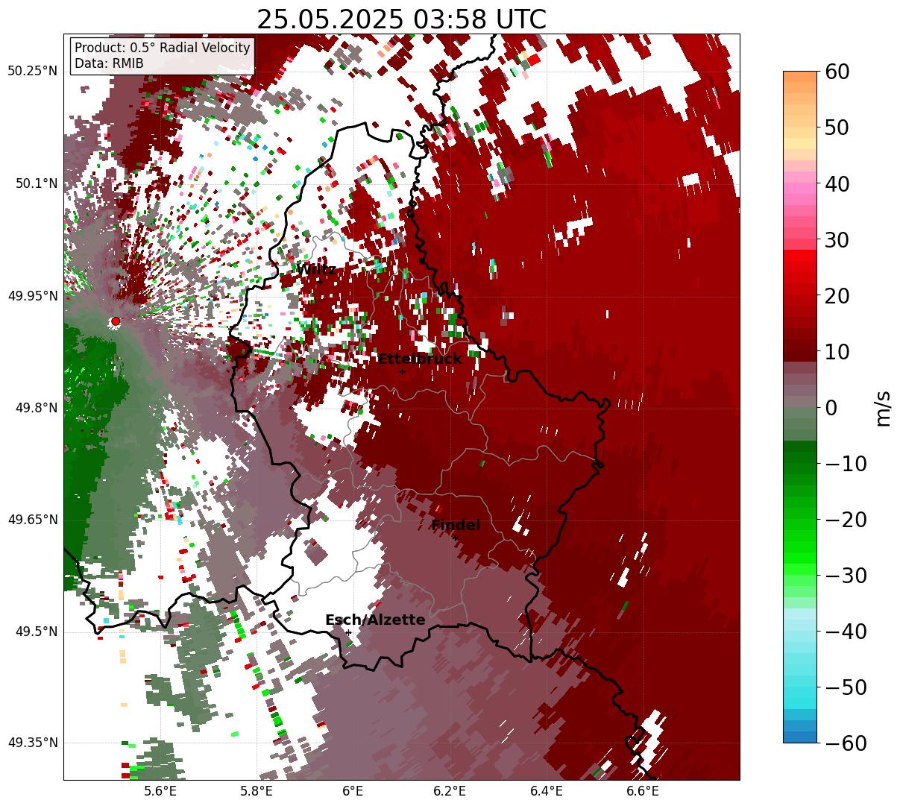This screenshot has width=900, height=806.
Task: Click the title '25.05.2025 03:58 UTC'
Action: pyautogui.click(x=401, y=19)
